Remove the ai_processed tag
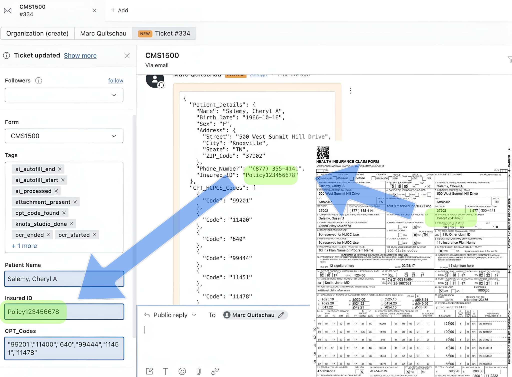Screen dimensions: 512x377 point(56,191)
